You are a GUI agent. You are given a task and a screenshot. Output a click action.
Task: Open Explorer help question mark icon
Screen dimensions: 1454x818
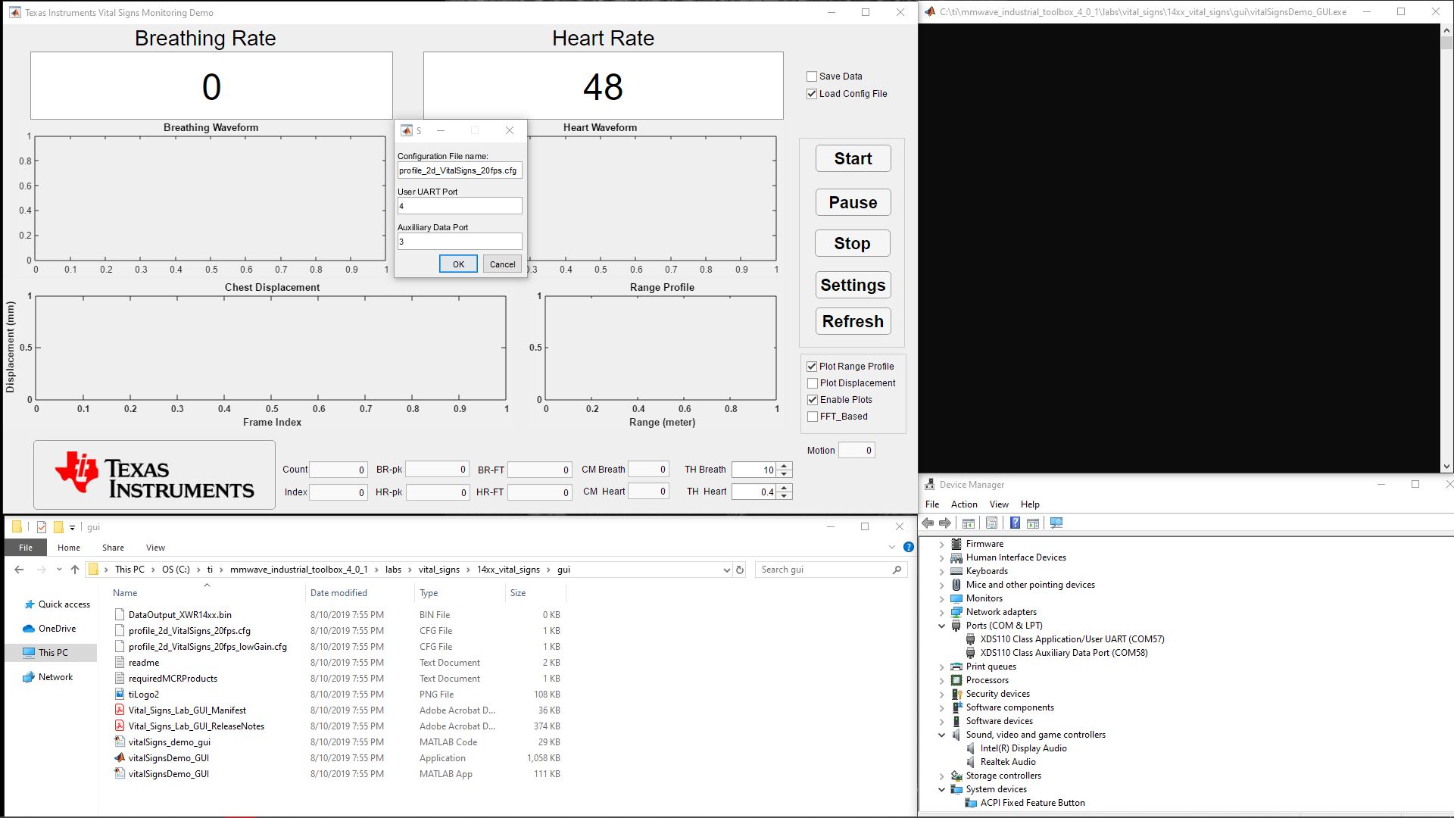[908, 547]
